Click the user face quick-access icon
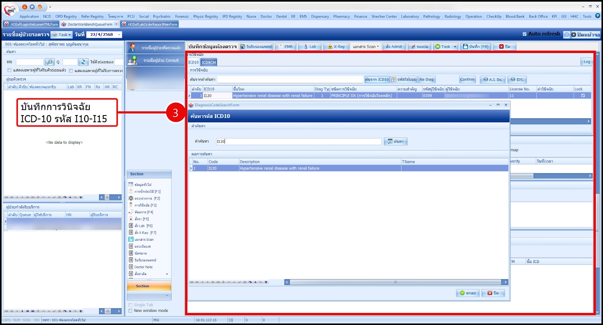 tap(40, 7)
